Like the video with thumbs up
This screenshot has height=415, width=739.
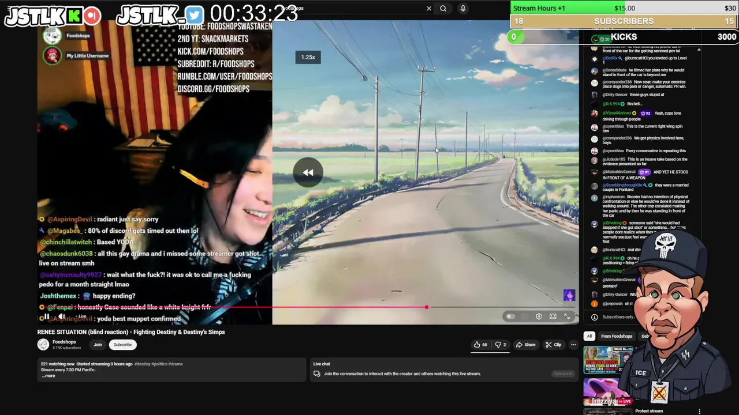tap(480, 345)
